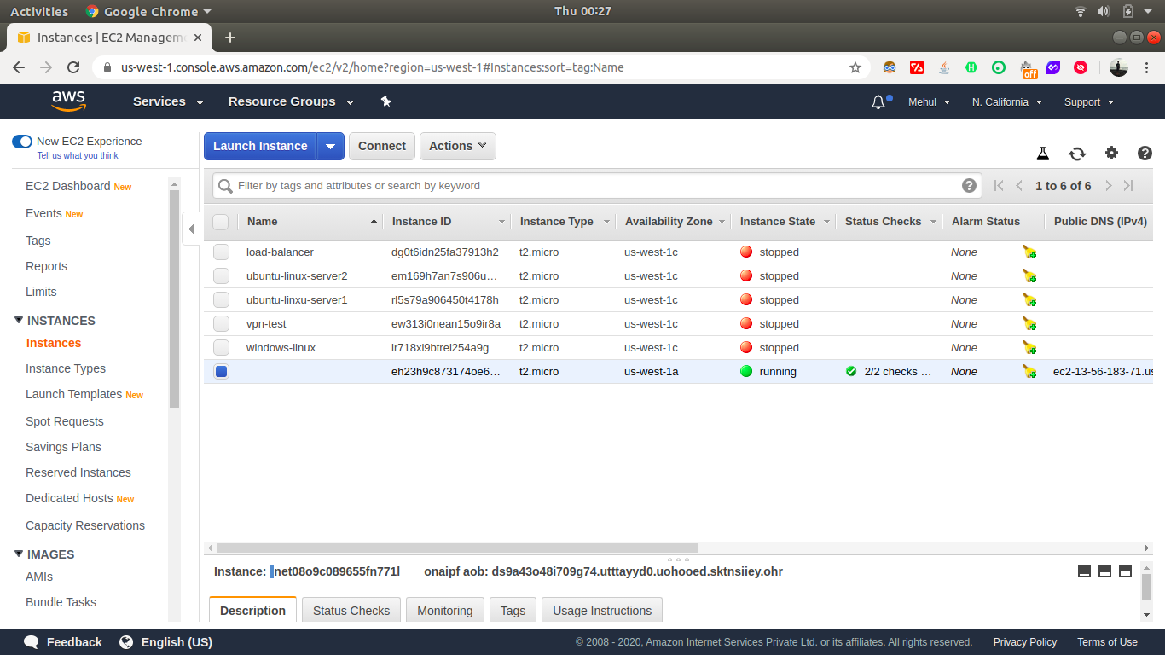This screenshot has width=1165, height=655.
Task: Sort by the Instance State column header
Action: tap(778, 222)
